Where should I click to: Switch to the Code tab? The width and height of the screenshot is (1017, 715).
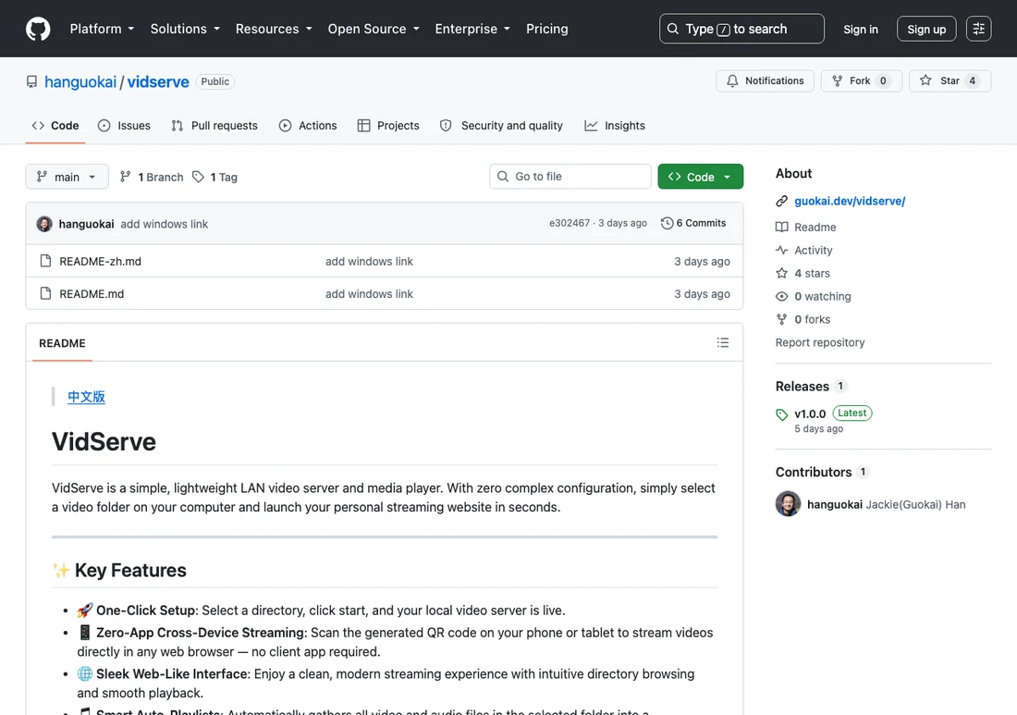pyautogui.click(x=55, y=126)
